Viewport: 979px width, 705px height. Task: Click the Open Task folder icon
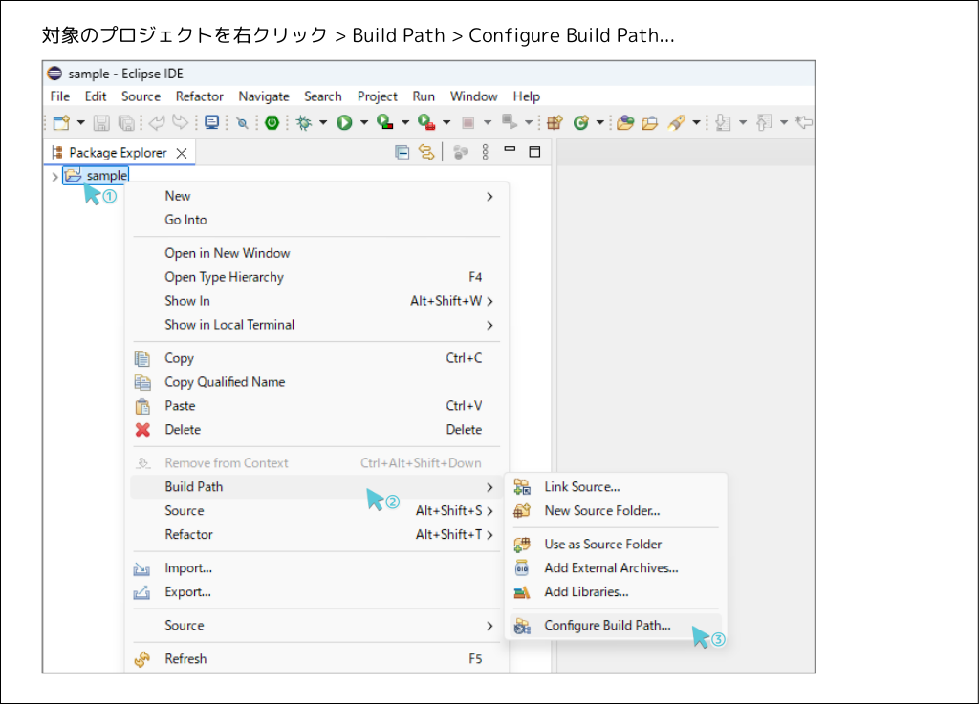pos(650,123)
